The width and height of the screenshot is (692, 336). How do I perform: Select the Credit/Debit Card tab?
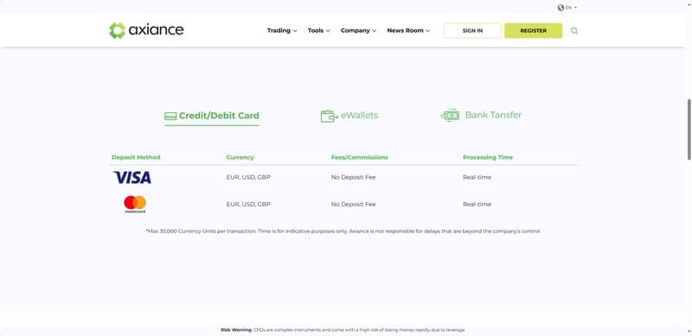pyautogui.click(x=212, y=117)
